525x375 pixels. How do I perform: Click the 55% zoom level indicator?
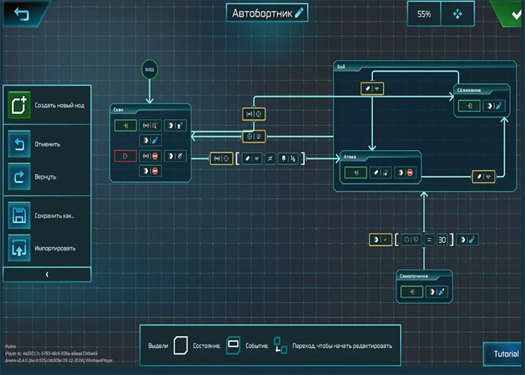pos(424,13)
